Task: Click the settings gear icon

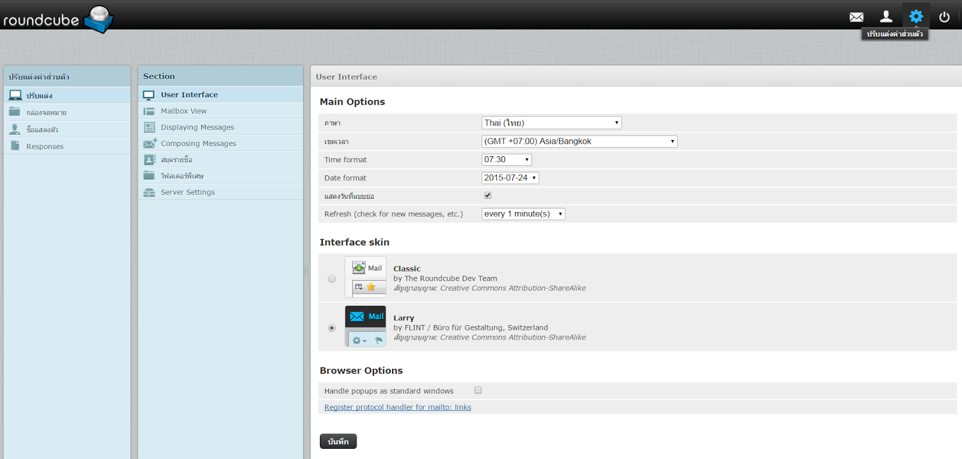Action: pyautogui.click(x=916, y=17)
